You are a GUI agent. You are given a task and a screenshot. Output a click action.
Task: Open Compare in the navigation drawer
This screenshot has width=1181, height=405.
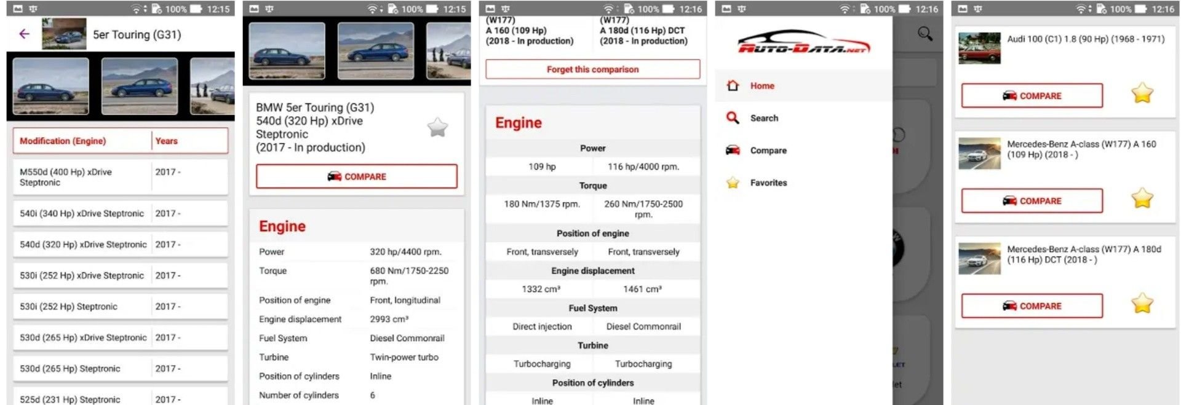pos(803,151)
